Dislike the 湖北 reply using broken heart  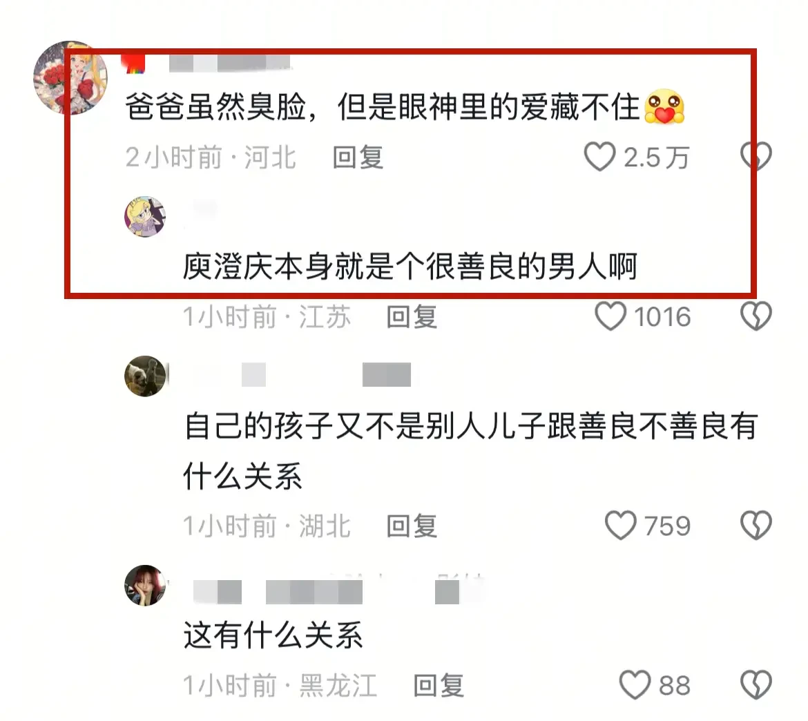point(756,525)
